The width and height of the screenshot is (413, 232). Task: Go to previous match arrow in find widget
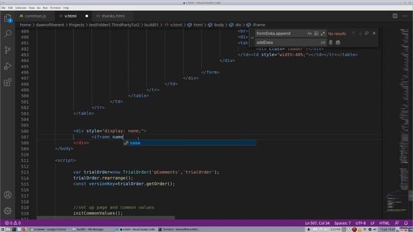pos(354,34)
